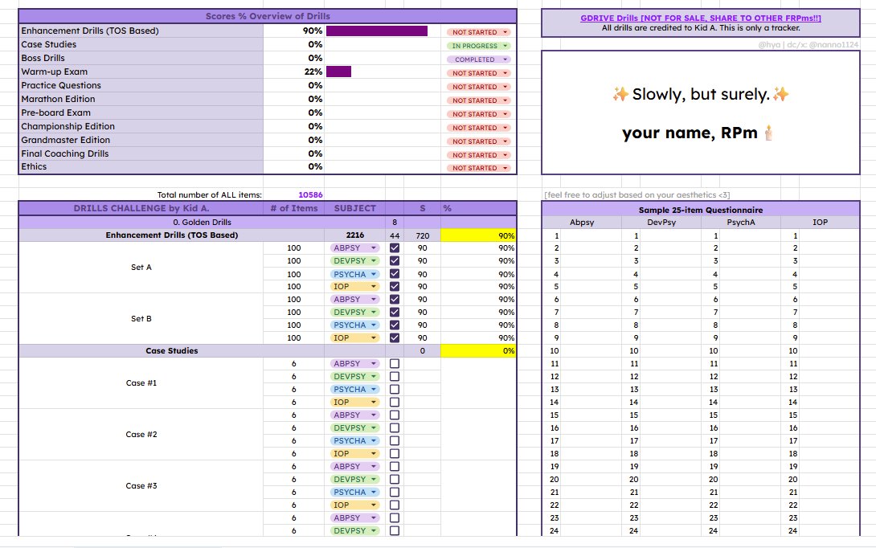Select the yellow 90% Enhancement Drills cell
This screenshot has height=548, width=876.
pyautogui.click(x=478, y=235)
